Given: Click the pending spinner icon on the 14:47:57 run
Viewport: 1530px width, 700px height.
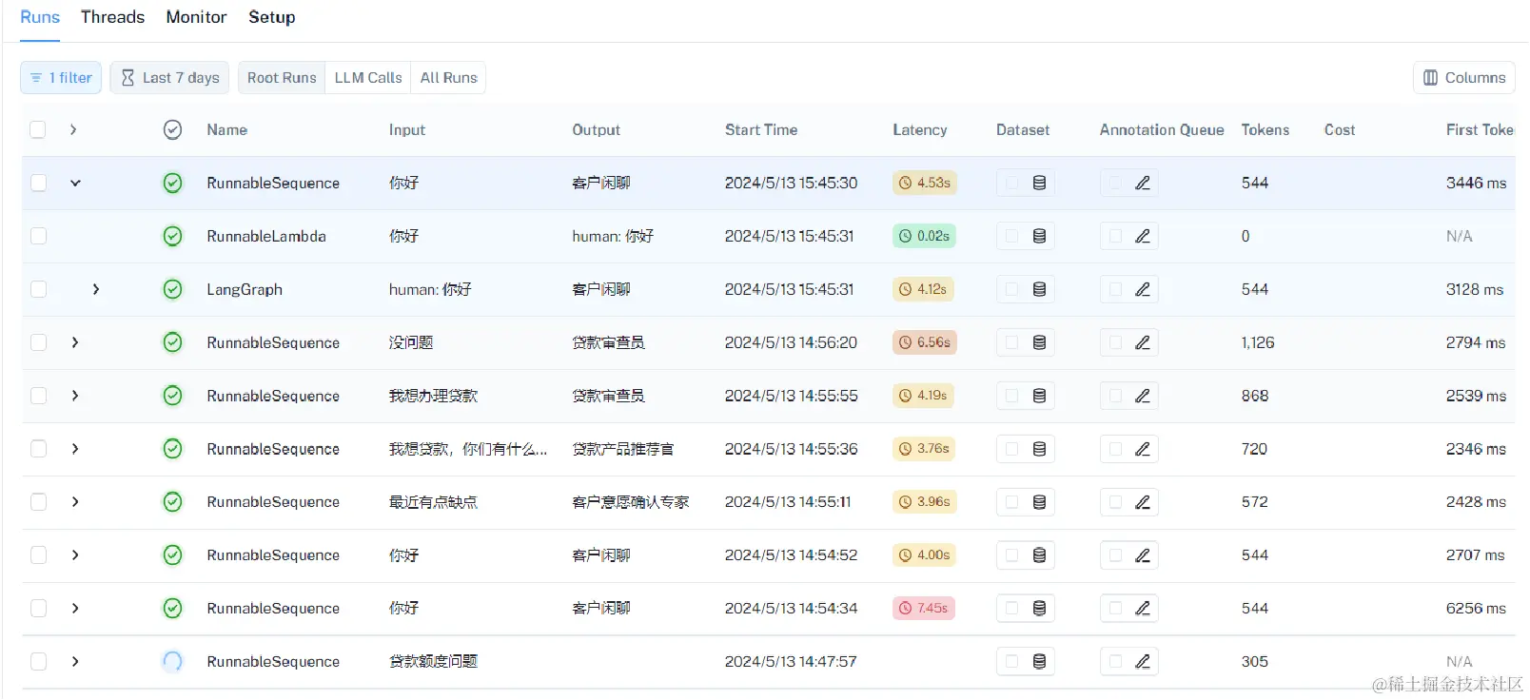Looking at the screenshot, I should [172, 662].
